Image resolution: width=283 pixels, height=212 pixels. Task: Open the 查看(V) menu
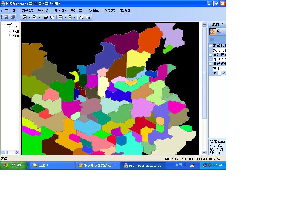tap(109, 11)
